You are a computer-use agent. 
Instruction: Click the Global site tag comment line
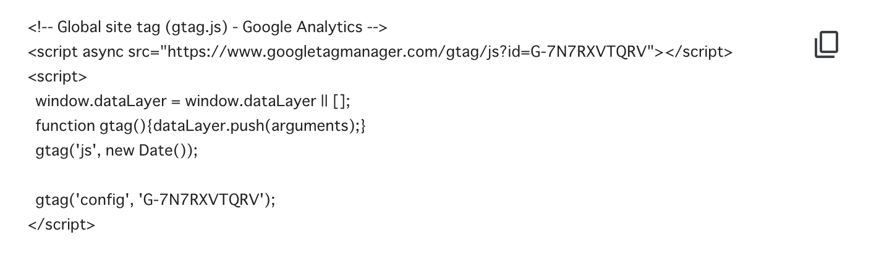point(207,27)
